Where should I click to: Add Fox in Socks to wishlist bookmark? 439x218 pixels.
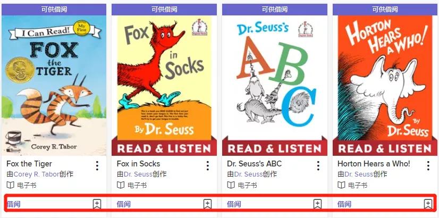click(x=207, y=204)
